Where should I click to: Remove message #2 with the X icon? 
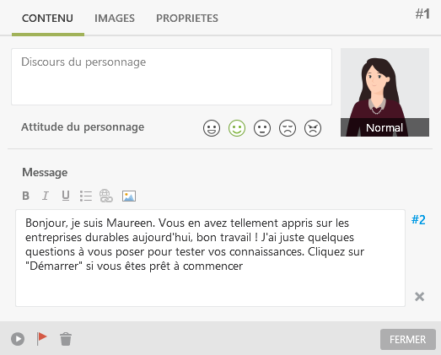coord(419,297)
